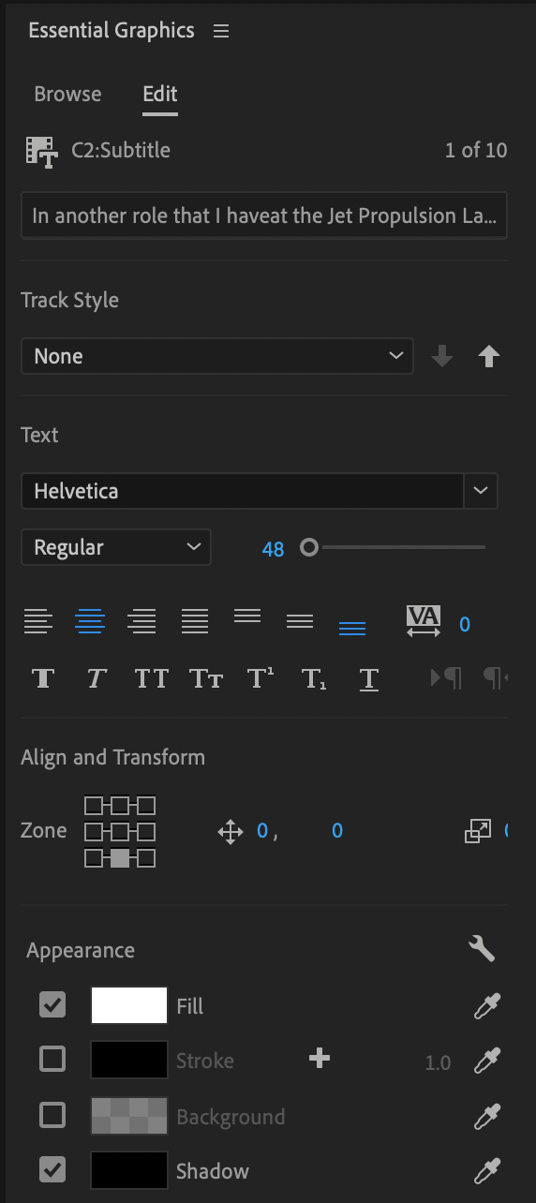Open the Shadow color swatch

pos(129,1171)
